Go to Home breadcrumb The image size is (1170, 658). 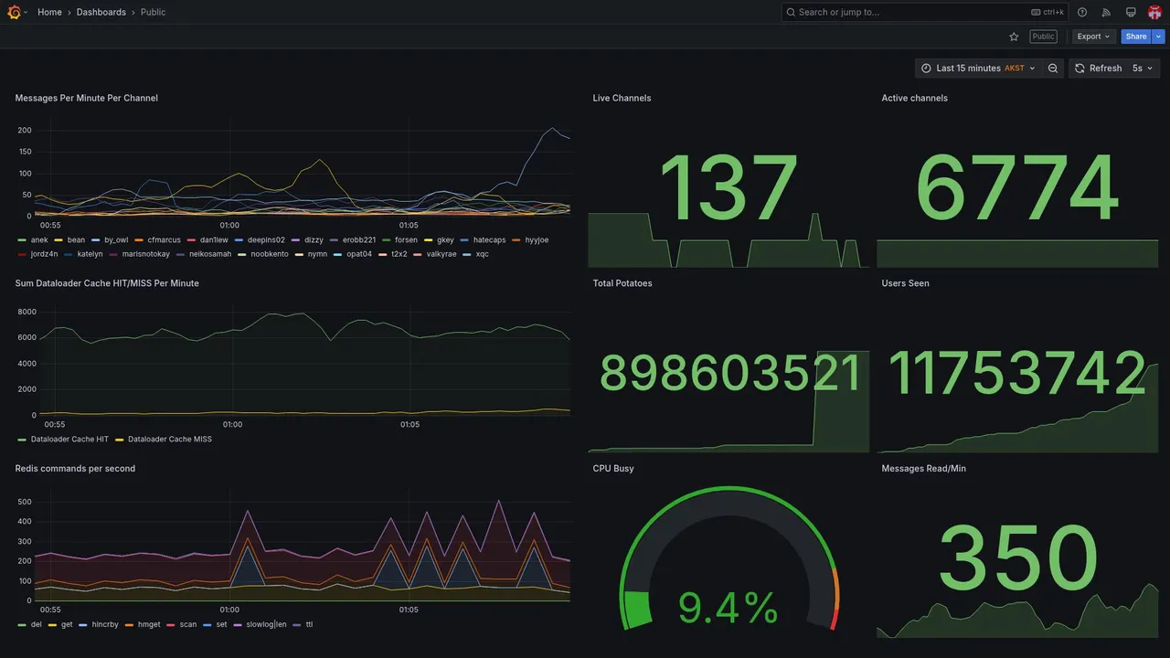tap(49, 12)
